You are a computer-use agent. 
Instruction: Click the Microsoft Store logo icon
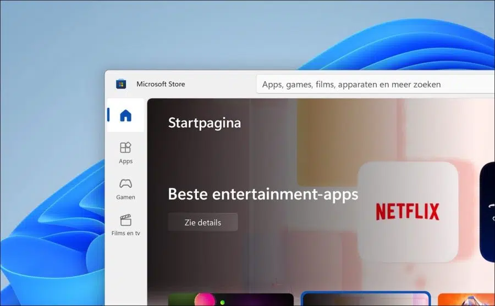(x=121, y=84)
